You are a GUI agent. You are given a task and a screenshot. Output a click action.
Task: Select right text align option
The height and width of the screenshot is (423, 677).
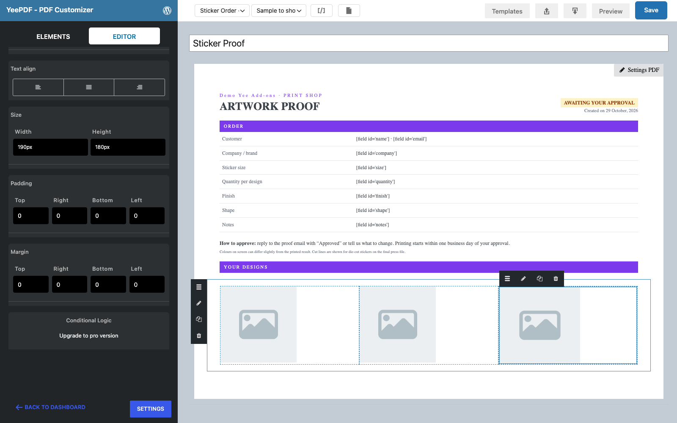(140, 87)
